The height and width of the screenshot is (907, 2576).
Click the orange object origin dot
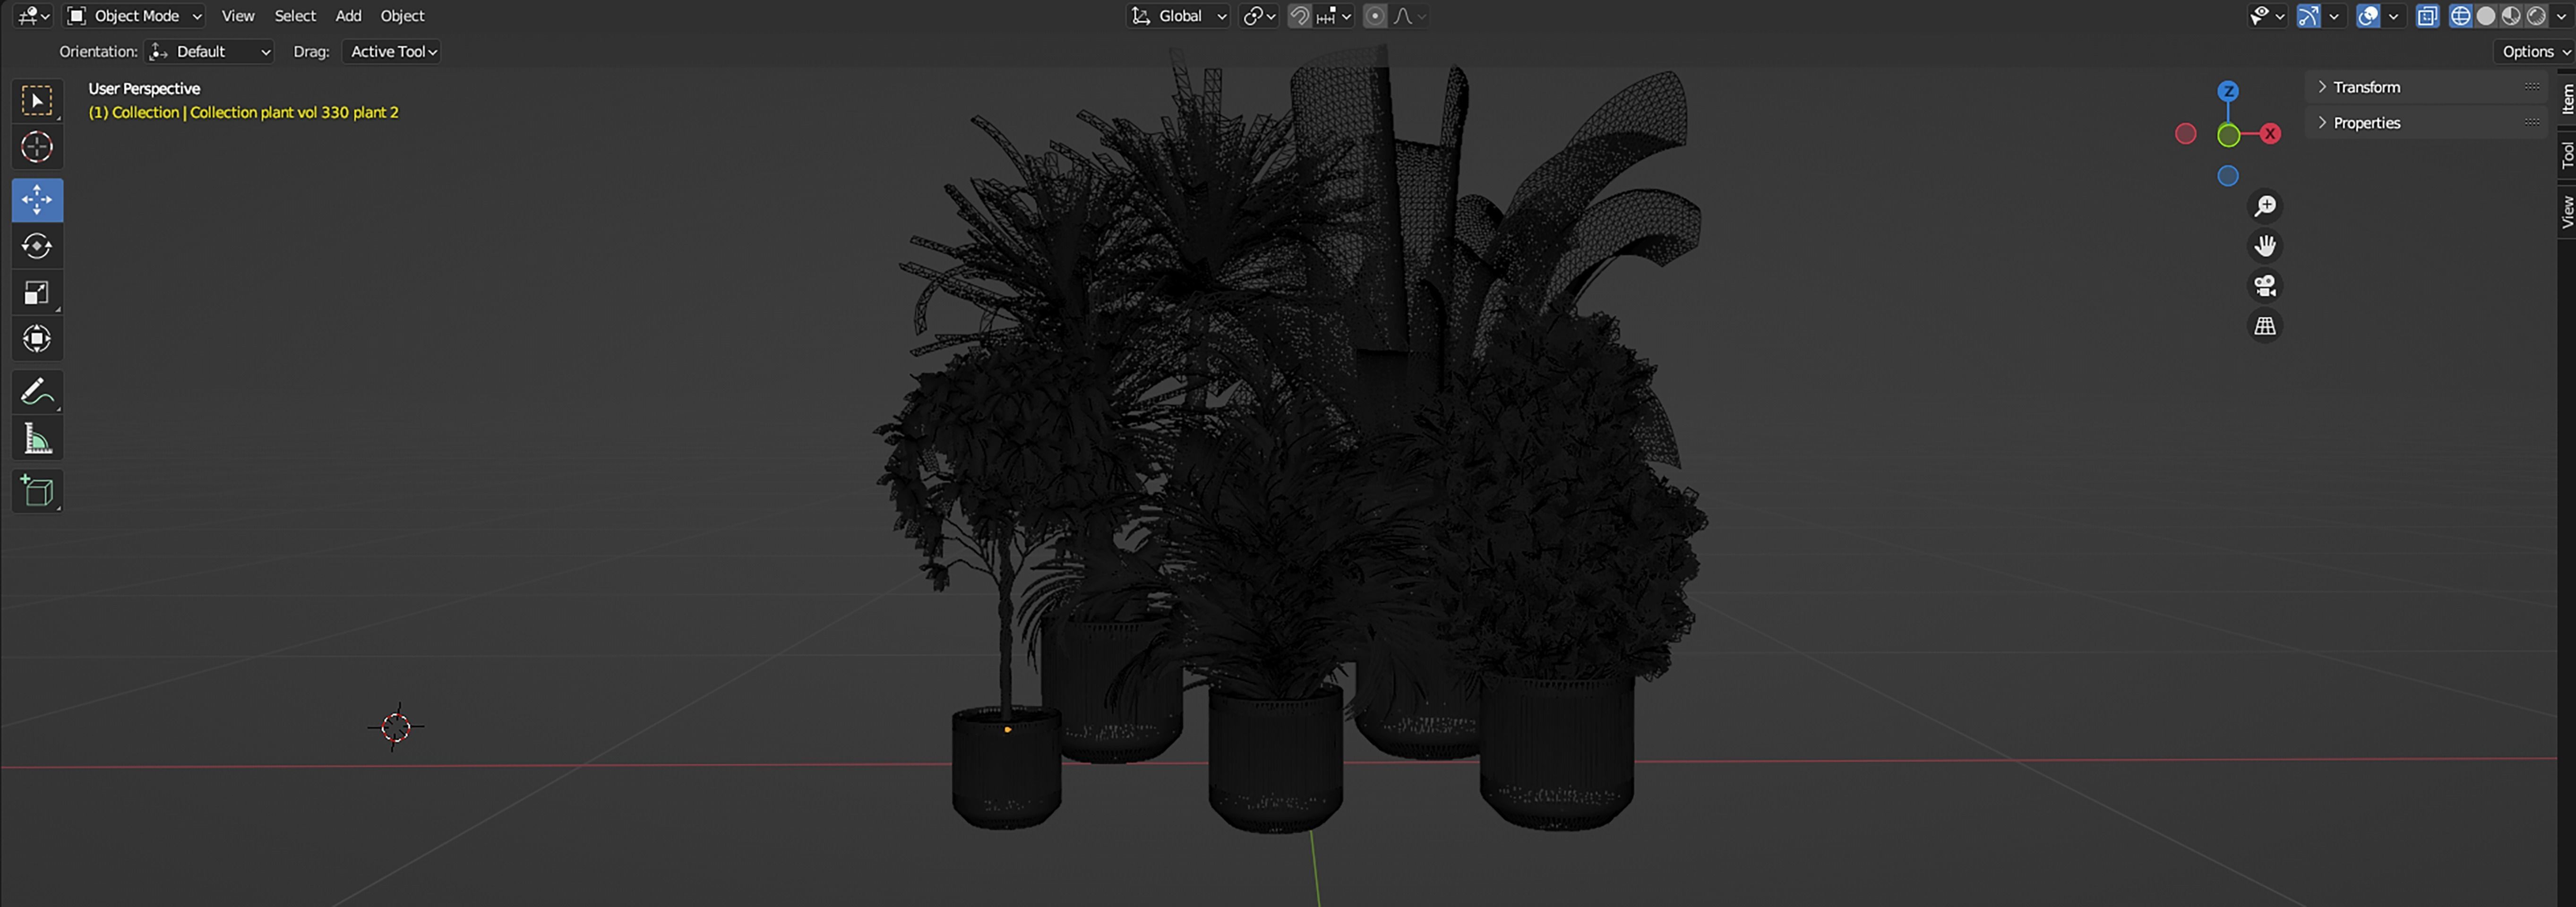pos(1007,730)
